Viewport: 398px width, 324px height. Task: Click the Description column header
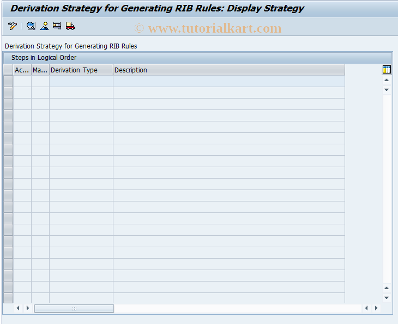click(229, 70)
